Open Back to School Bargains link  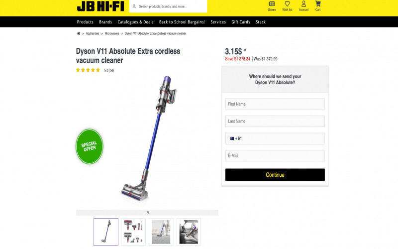[182, 22]
